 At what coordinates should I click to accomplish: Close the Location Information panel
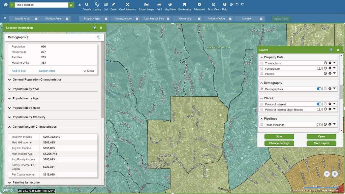point(101,28)
